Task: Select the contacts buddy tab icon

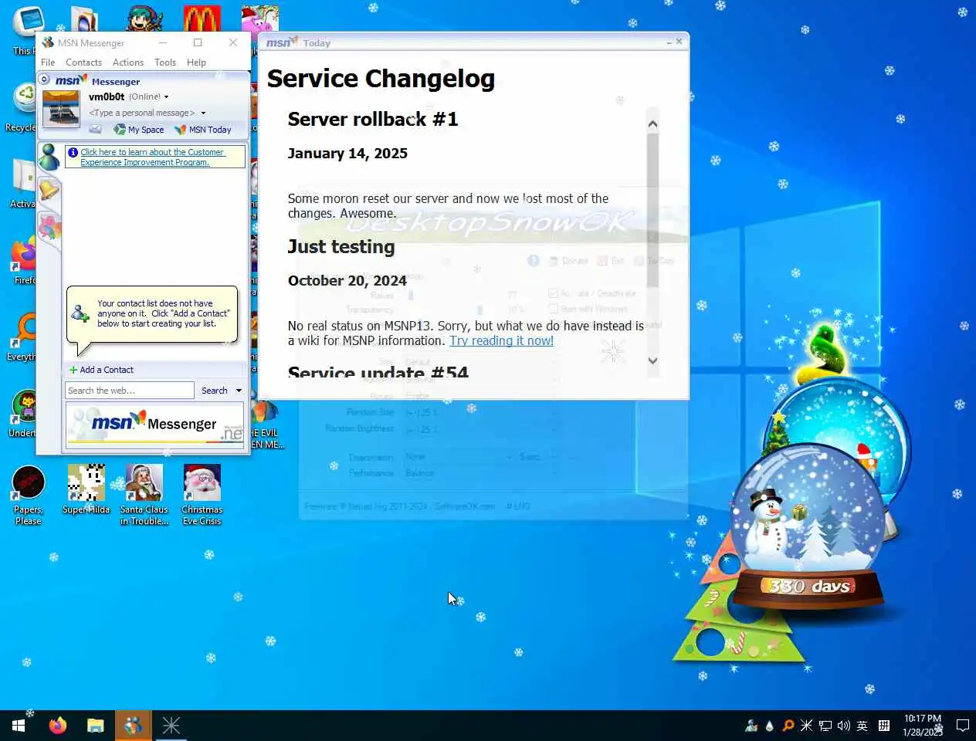Action: coord(49,157)
